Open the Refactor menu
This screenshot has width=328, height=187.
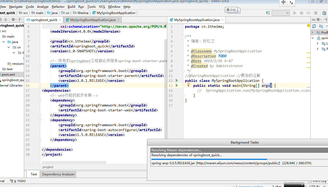[x=58, y=7]
